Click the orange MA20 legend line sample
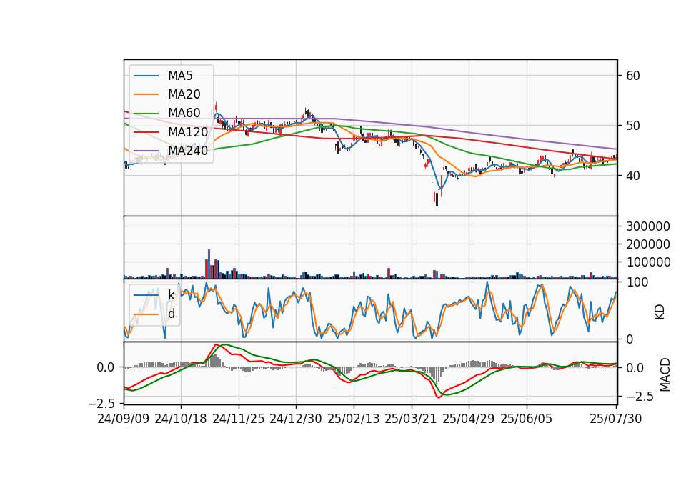 pos(146,94)
